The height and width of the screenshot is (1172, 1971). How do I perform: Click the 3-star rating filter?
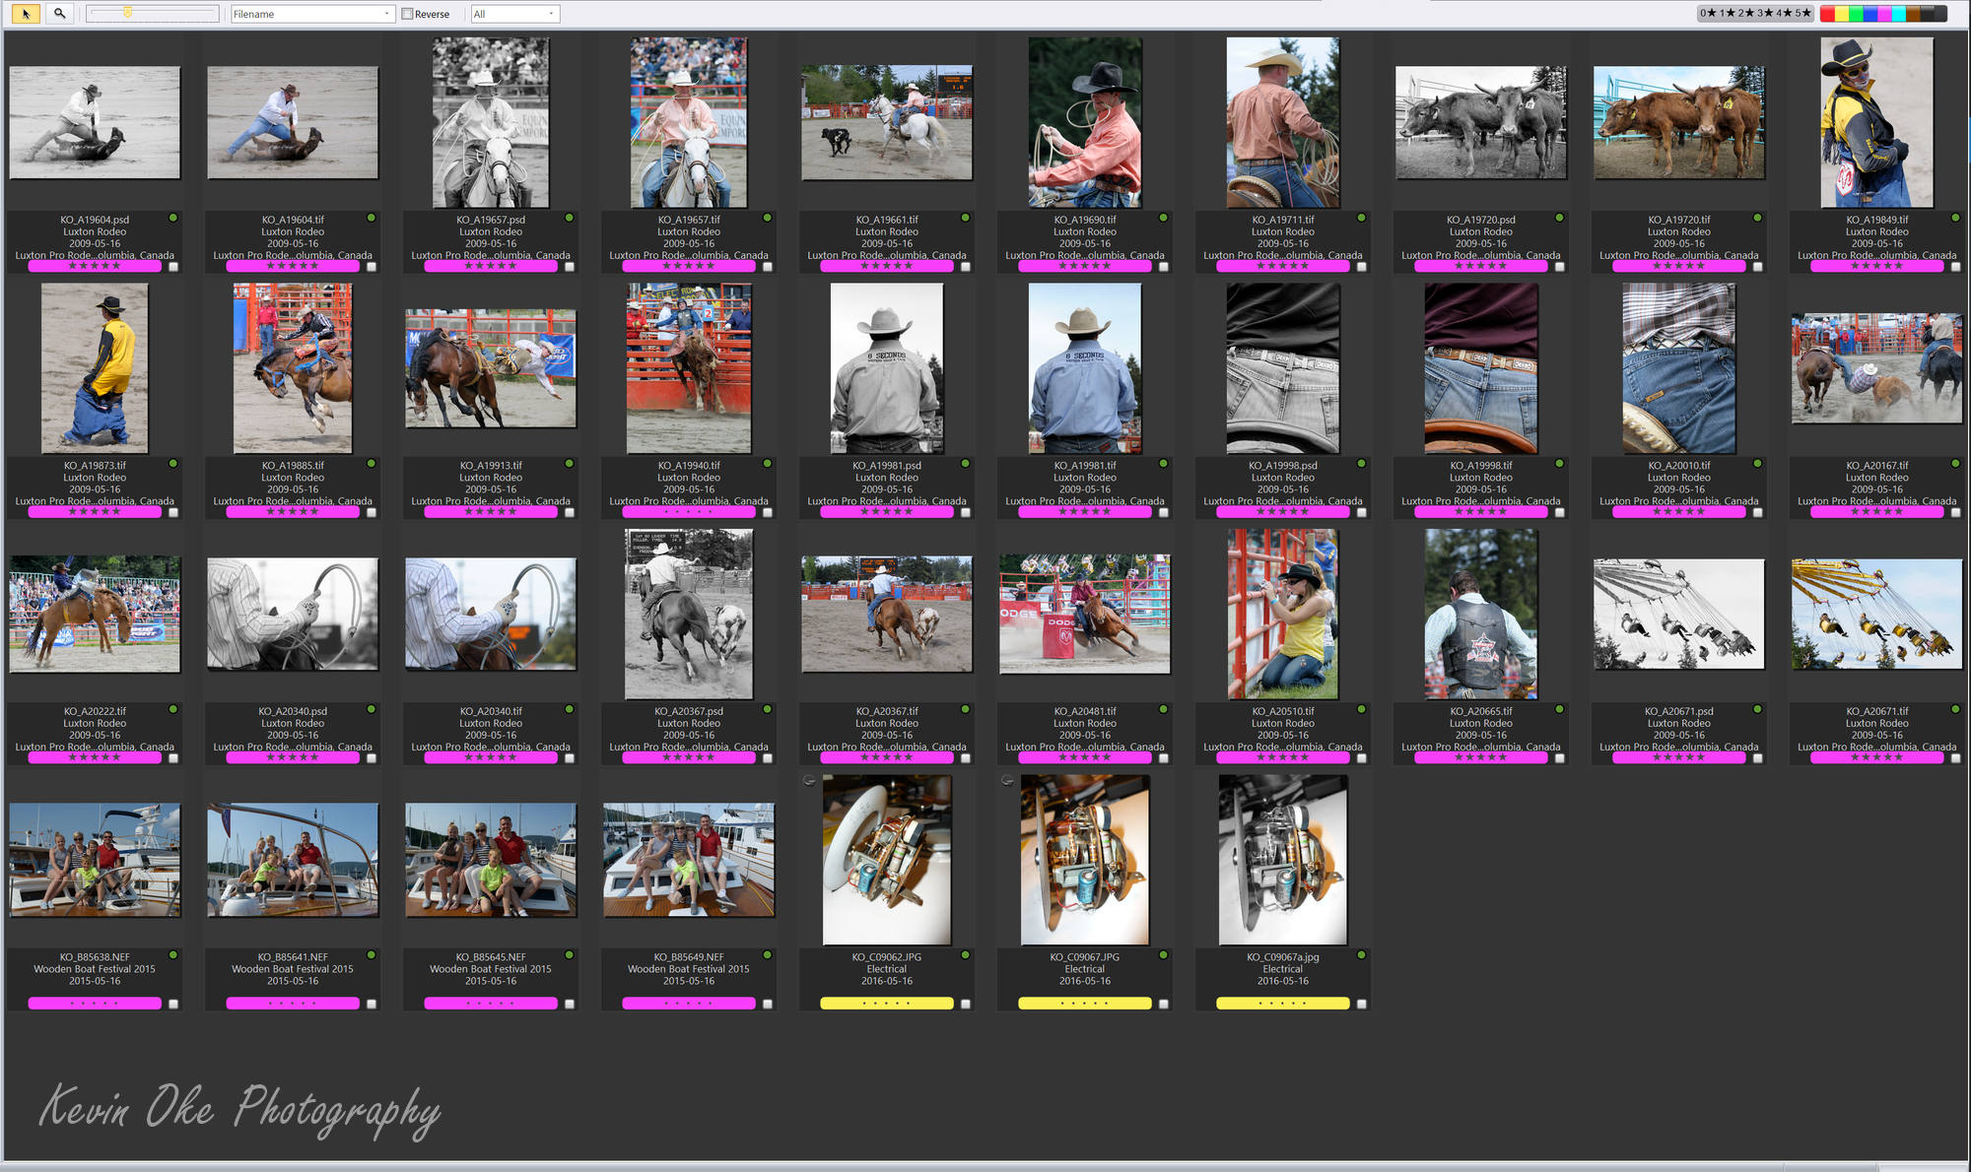coord(1764,13)
